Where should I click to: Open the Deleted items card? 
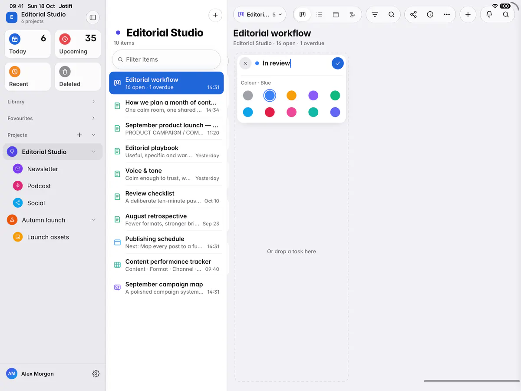pyautogui.click(x=78, y=76)
